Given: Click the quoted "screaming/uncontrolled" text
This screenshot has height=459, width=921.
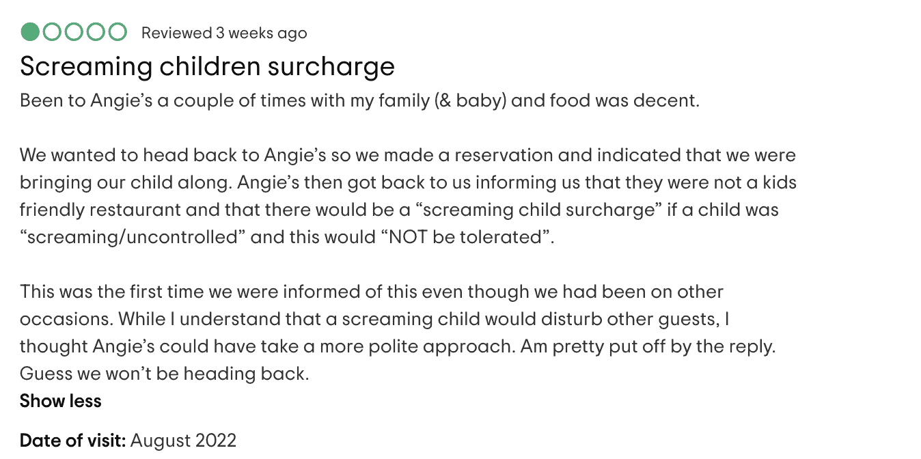Looking at the screenshot, I should (133, 237).
